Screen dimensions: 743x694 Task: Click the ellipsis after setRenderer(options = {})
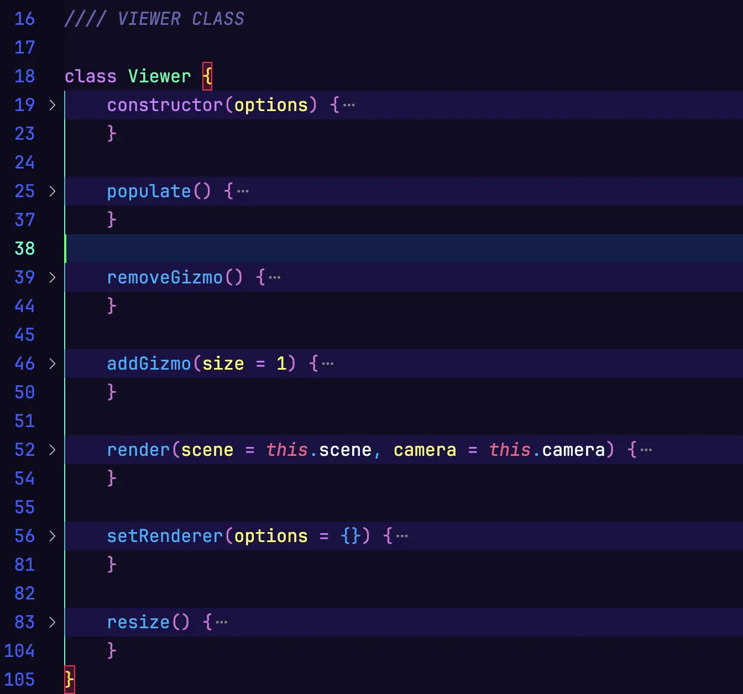[402, 536]
